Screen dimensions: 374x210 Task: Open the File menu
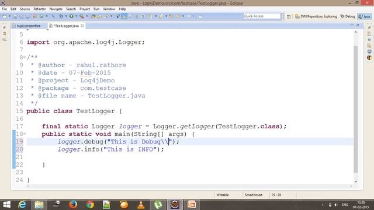[x=4, y=9]
